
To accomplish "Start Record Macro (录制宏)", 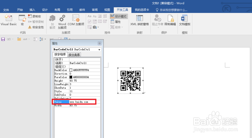I will pyautogui.click(x=35, y=16).
